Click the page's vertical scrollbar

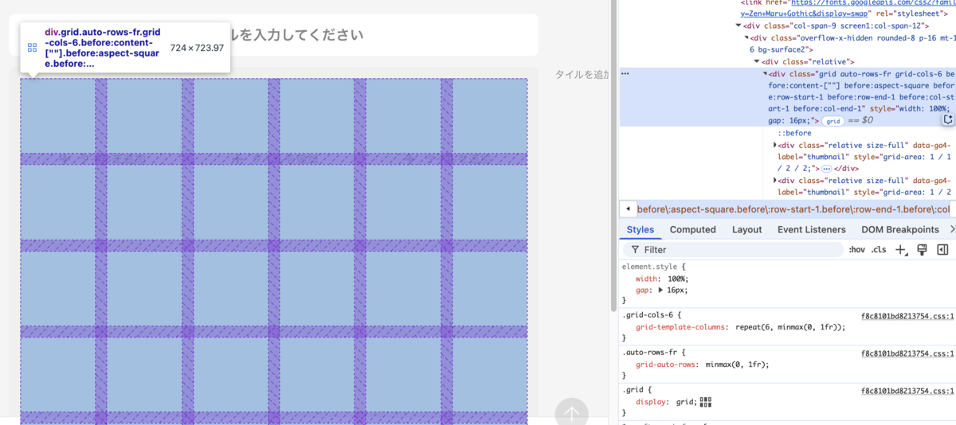[x=613, y=155]
